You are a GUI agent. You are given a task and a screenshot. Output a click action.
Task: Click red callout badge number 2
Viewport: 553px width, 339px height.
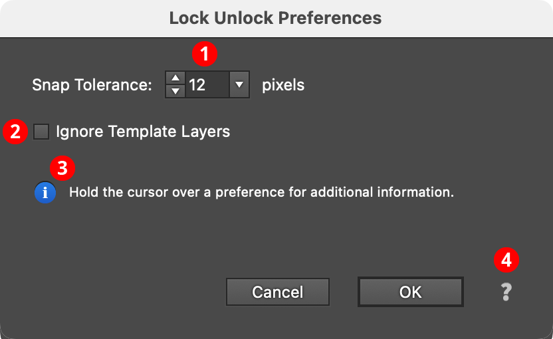point(15,132)
